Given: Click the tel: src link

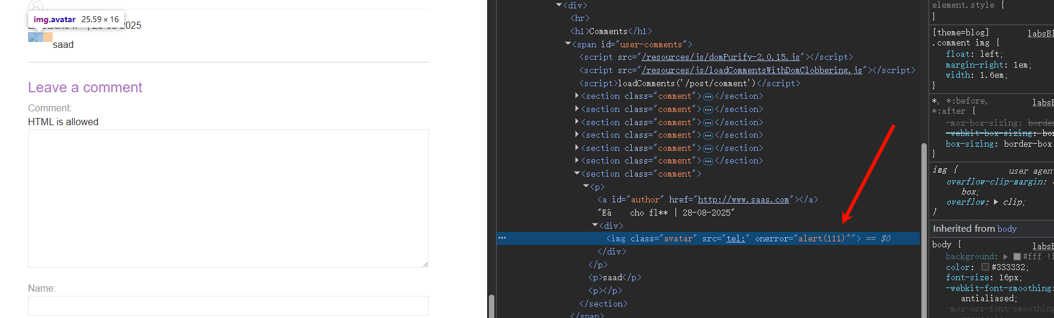Looking at the screenshot, I should (735, 238).
